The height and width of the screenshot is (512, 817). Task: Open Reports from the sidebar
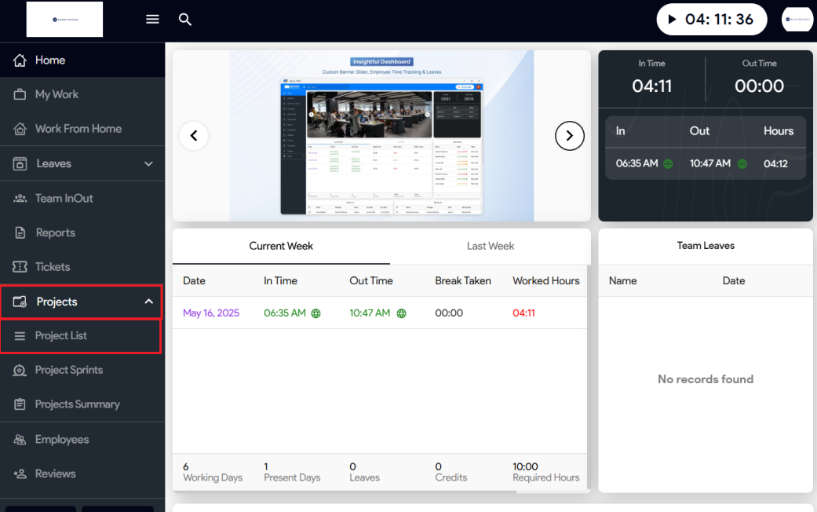pyautogui.click(x=55, y=233)
